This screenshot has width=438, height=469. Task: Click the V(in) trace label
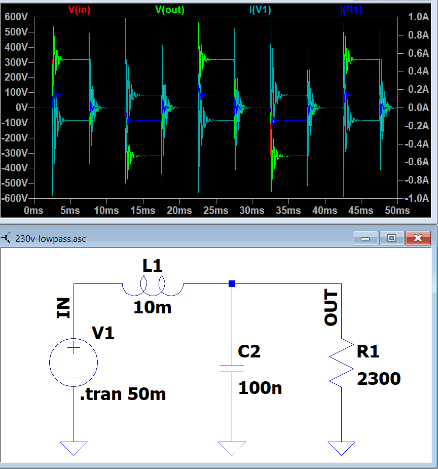coord(79,10)
